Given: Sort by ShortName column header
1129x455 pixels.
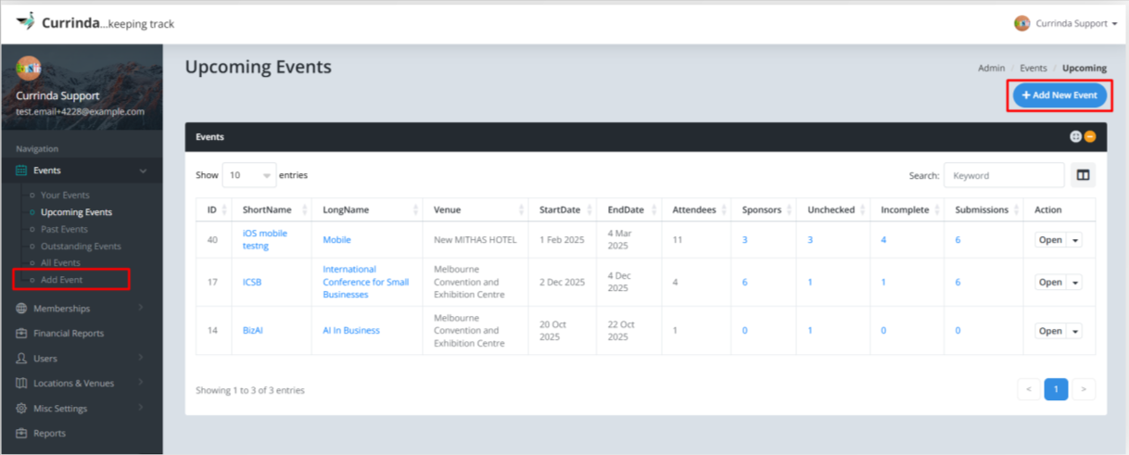Looking at the screenshot, I should click(272, 210).
